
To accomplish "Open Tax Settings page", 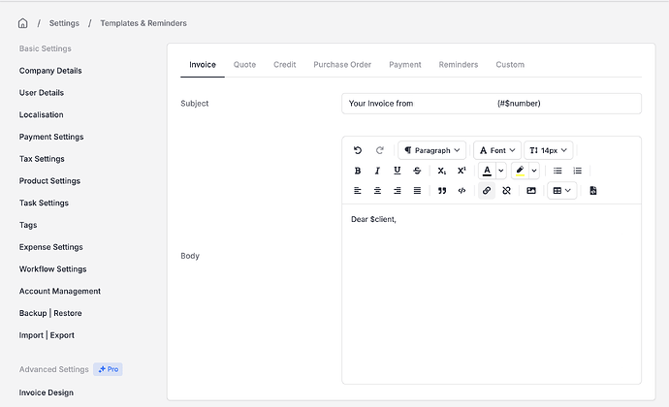I will tap(42, 159).
